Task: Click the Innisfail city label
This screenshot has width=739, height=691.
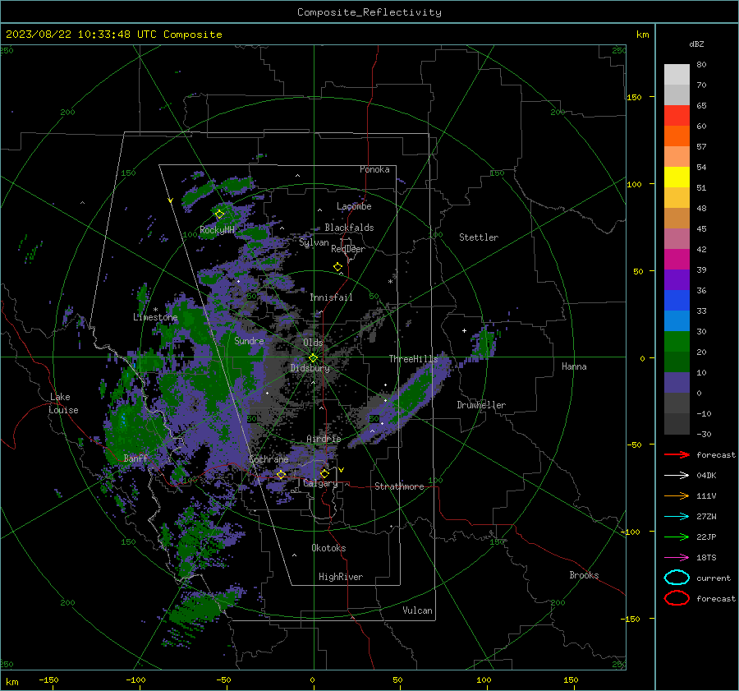Action: pyautogui.click(x=331, y=297)
